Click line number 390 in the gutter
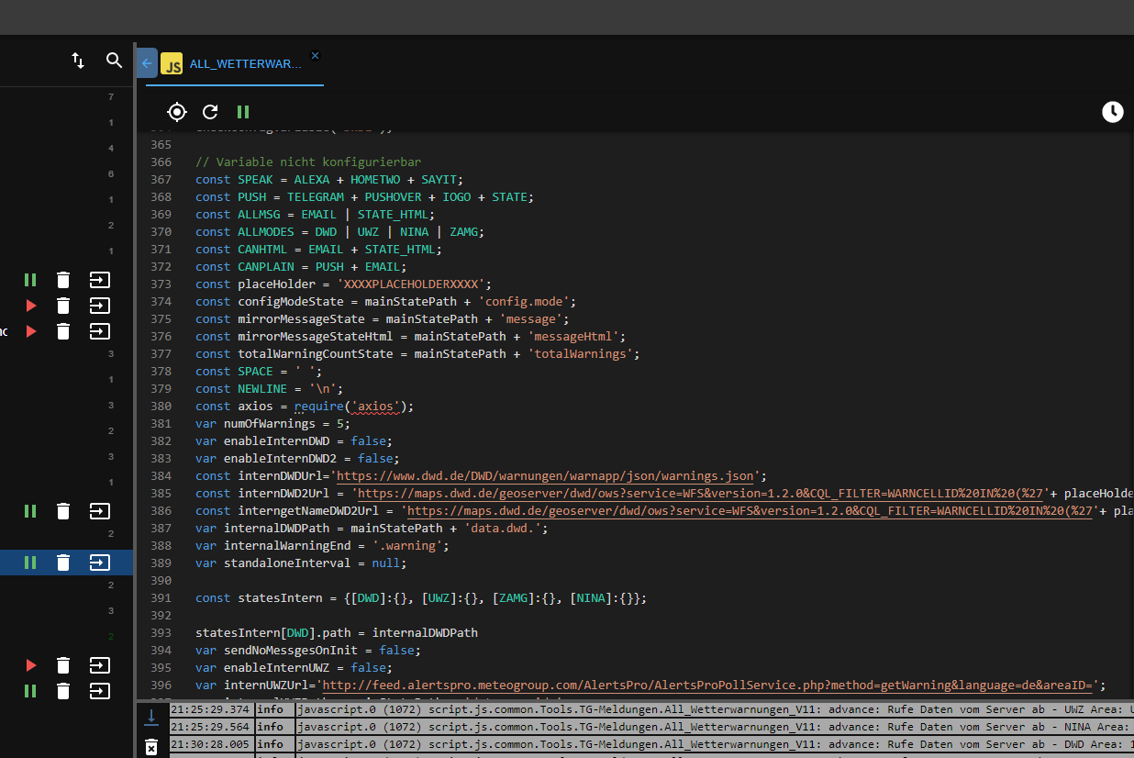This screenshot has width=1134, height=758. [161, 580]
